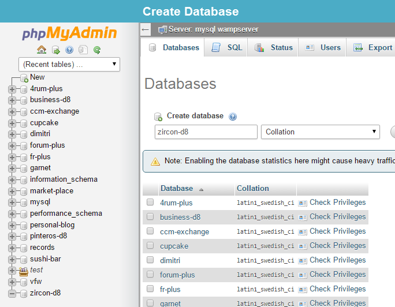Check the forum-plus database checkbox
Screen dimensions: 395x307
(150, 274)
